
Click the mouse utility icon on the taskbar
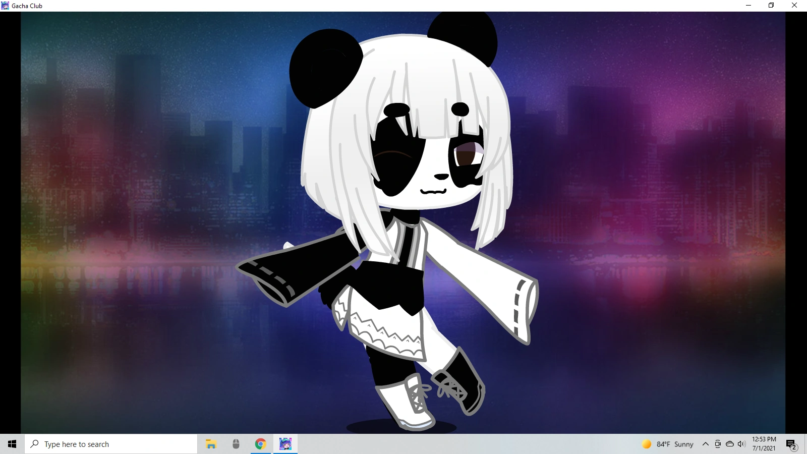pyautogui.click(x=236, y=444)
